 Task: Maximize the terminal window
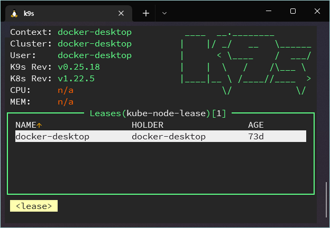[x=293, y=11]
